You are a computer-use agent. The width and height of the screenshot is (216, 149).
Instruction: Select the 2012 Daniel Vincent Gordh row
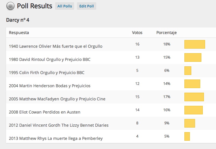(x=59, y=125)
